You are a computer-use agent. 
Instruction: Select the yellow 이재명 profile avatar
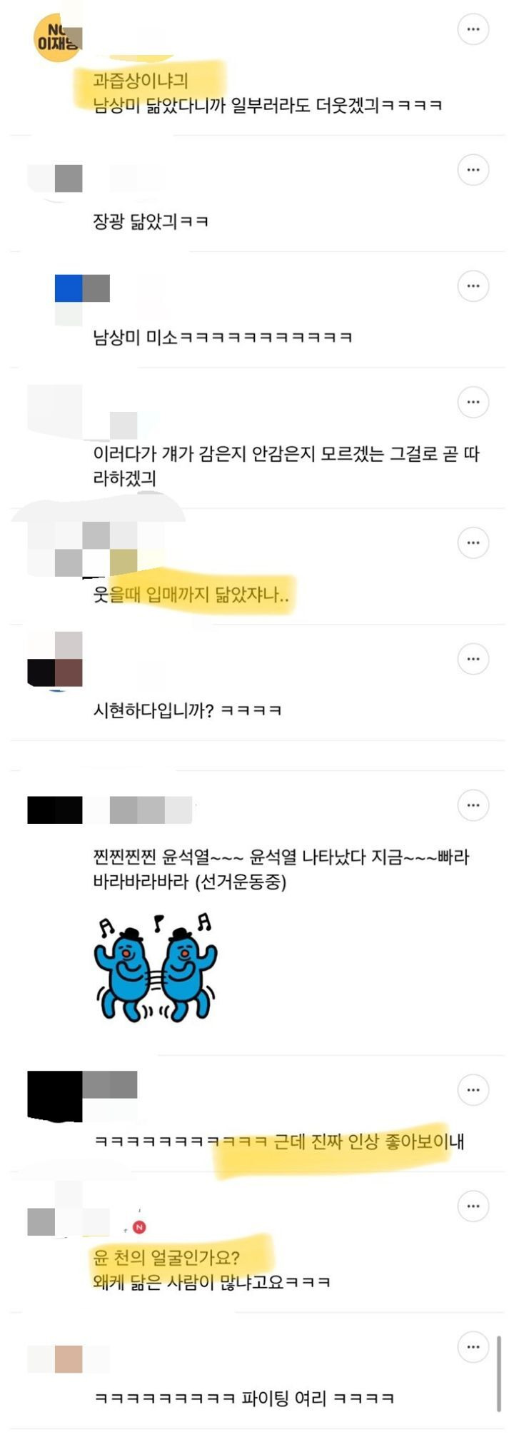[58, 38]
